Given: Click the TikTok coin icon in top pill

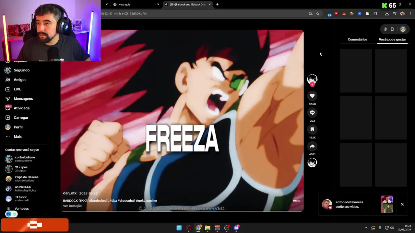Looking at the screenshot, I should point(385,29).
